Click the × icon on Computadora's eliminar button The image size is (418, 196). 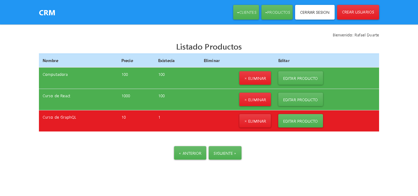245,78
